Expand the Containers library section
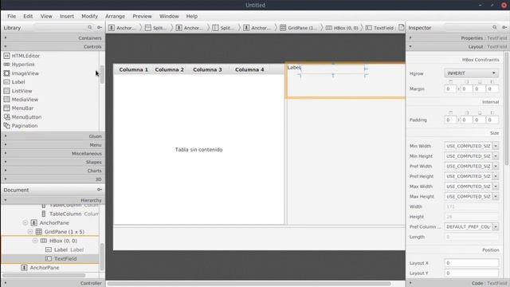 (53, 38)
